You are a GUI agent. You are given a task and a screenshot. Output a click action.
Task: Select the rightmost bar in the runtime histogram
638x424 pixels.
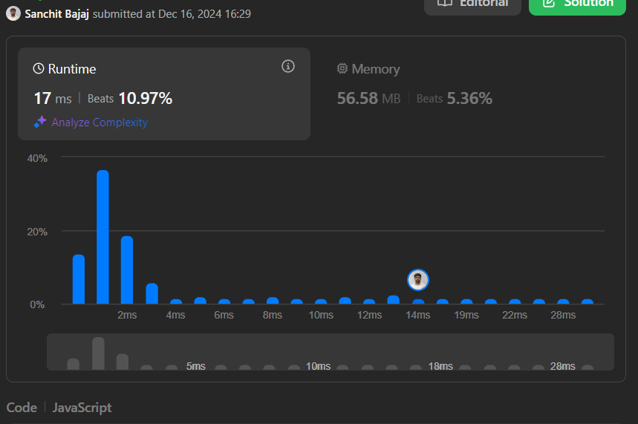tap(587, 301)
